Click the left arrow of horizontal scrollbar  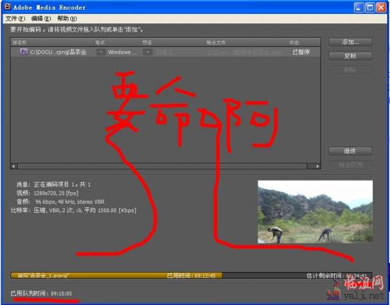point(14,166)
